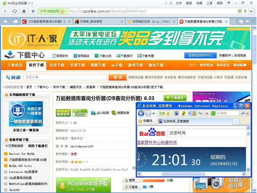Select the 游戏下载 navigation tab
The height and width of the screenshot is (193, 257).
pos(136,65)
